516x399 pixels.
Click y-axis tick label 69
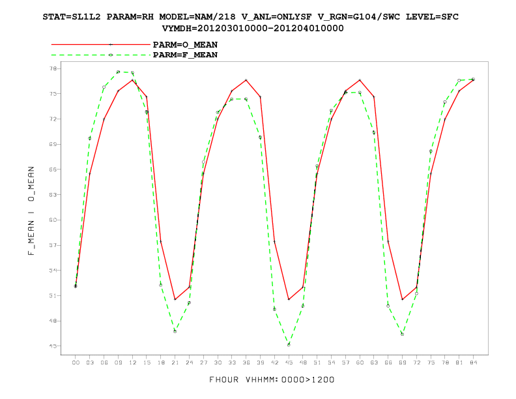pos(53,144)
